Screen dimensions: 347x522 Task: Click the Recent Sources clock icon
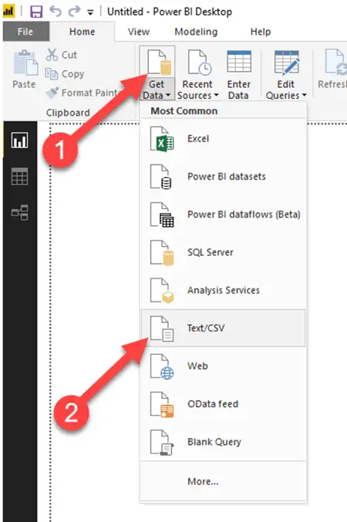pyautogui.click(x=200, y=62)
